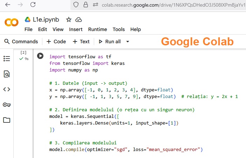Click the browser address bar URL
This screenshot has height=158, width=246.
coord(168,5)
